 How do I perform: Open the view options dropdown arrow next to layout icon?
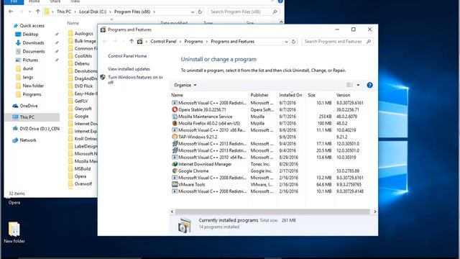[358, 85]
